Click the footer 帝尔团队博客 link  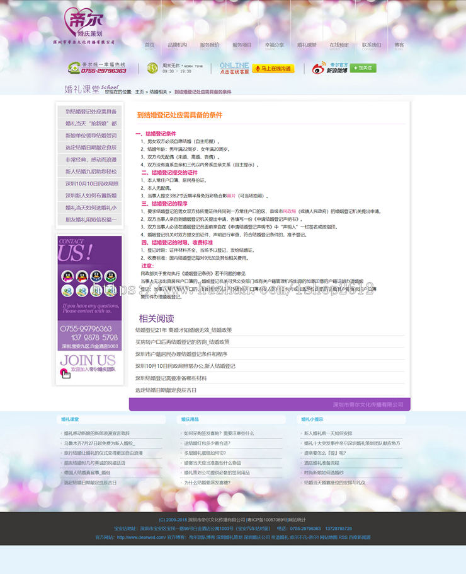point(202,537)
